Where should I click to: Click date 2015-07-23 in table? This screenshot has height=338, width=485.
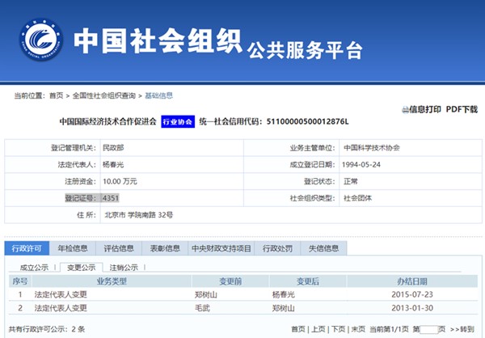(412, 294)
